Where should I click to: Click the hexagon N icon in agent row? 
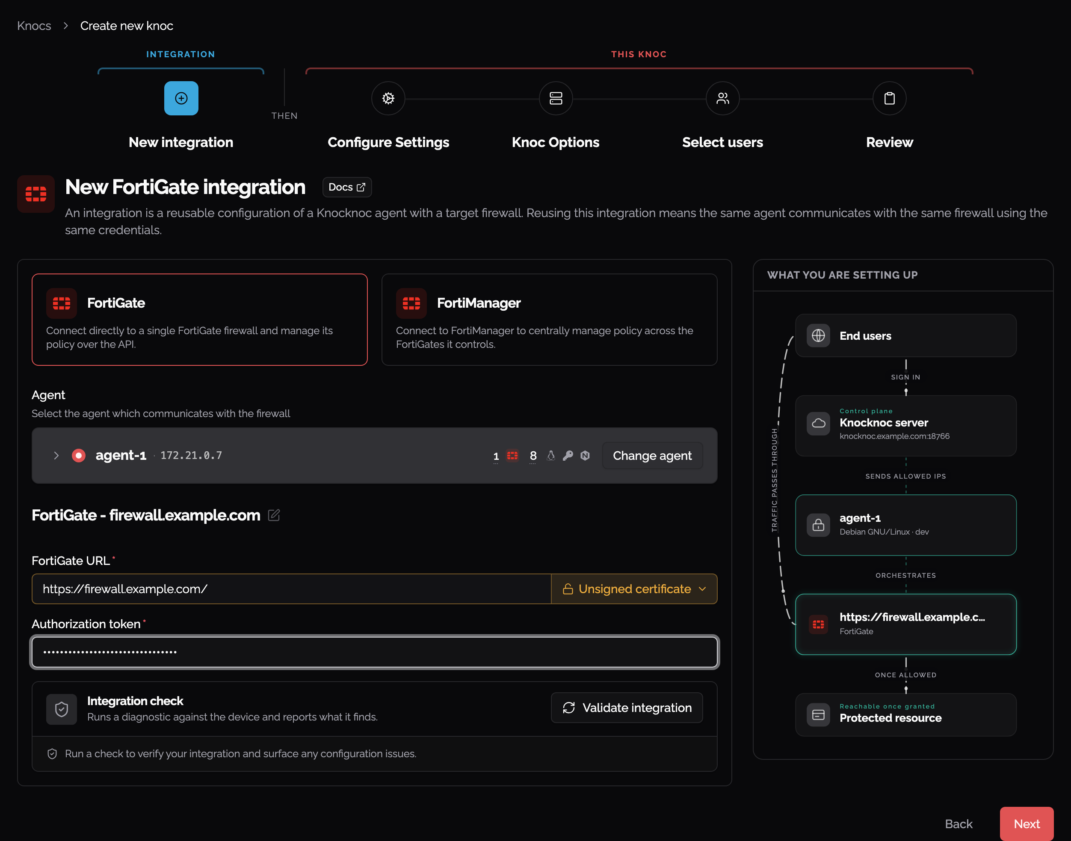click(x=585, y=456)
